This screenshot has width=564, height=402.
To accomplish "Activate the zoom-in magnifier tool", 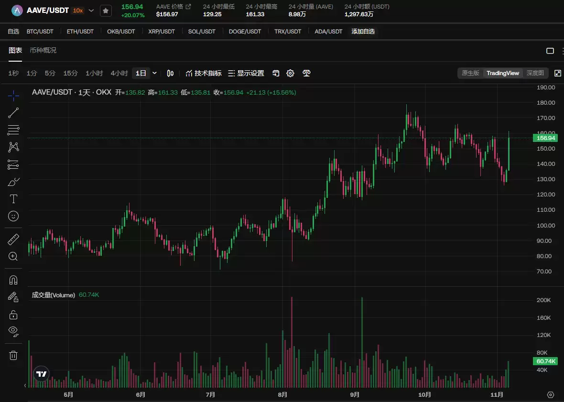I will pyautogui.click(x=13, y=257).
